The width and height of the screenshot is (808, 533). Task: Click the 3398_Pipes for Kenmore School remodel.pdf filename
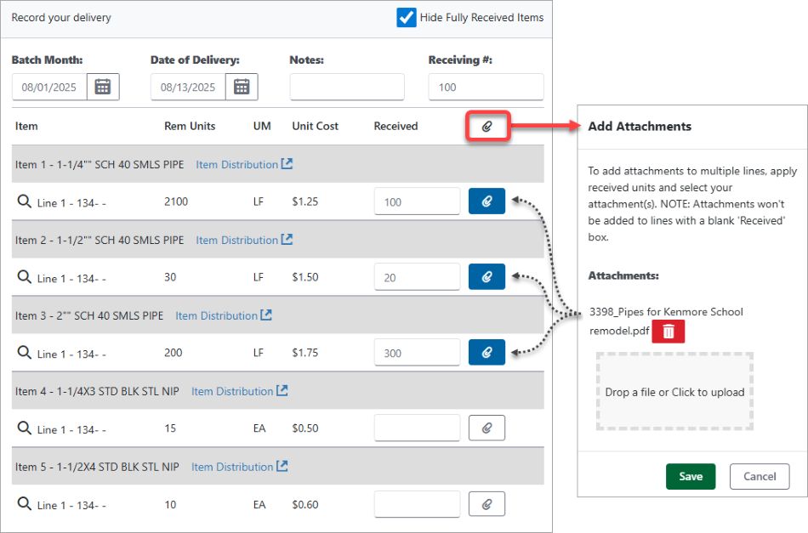666,321
